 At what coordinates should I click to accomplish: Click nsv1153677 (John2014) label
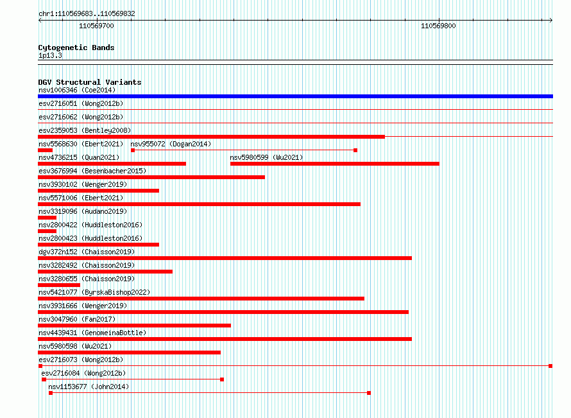pyautogui.click(x=89, y=387)
